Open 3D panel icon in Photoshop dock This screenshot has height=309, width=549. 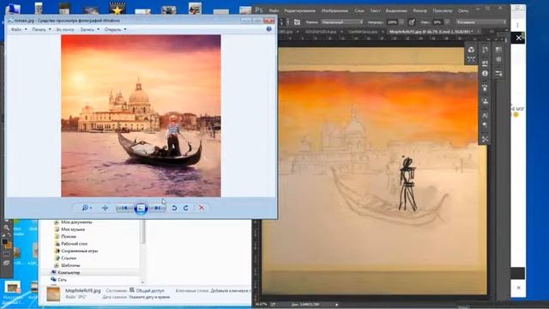[x=471, y=50]
